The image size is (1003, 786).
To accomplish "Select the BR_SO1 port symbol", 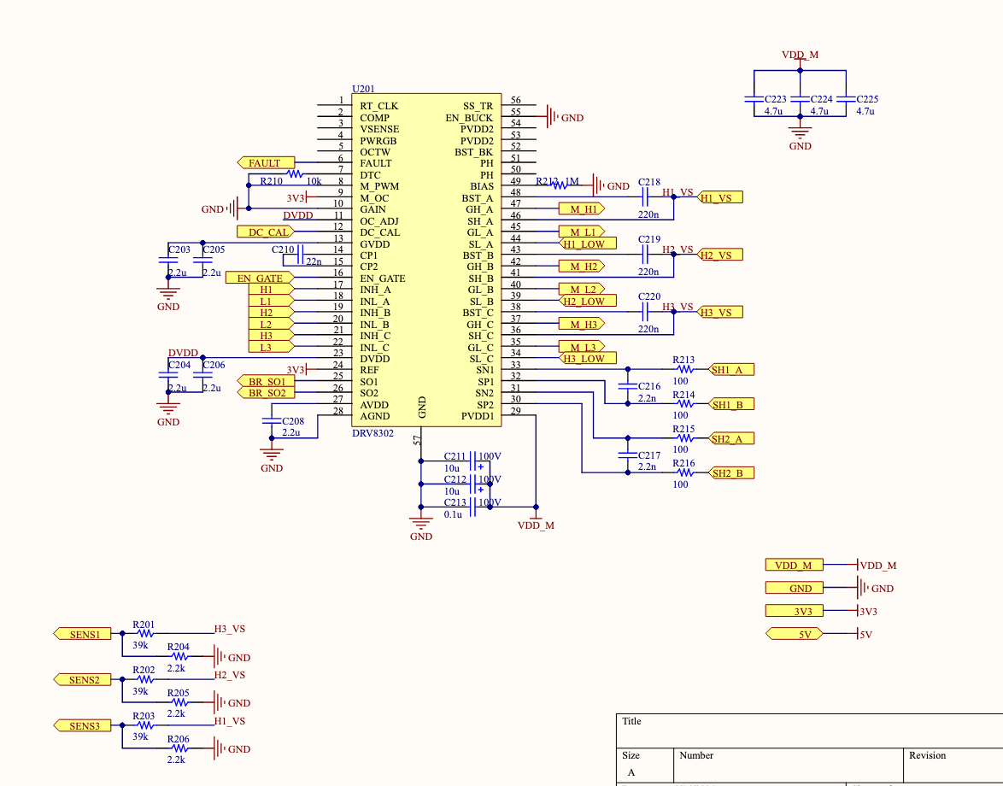I will [x=266, y=381].
